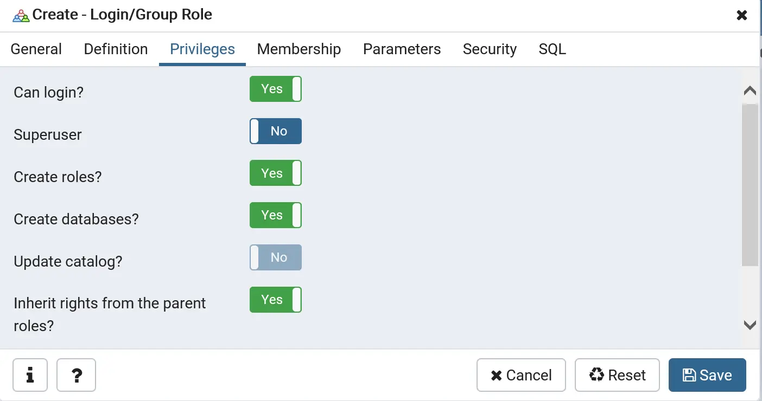Open the Definition tab
The width and height of the screenshot is (762, 401).
tap(116, 49)
